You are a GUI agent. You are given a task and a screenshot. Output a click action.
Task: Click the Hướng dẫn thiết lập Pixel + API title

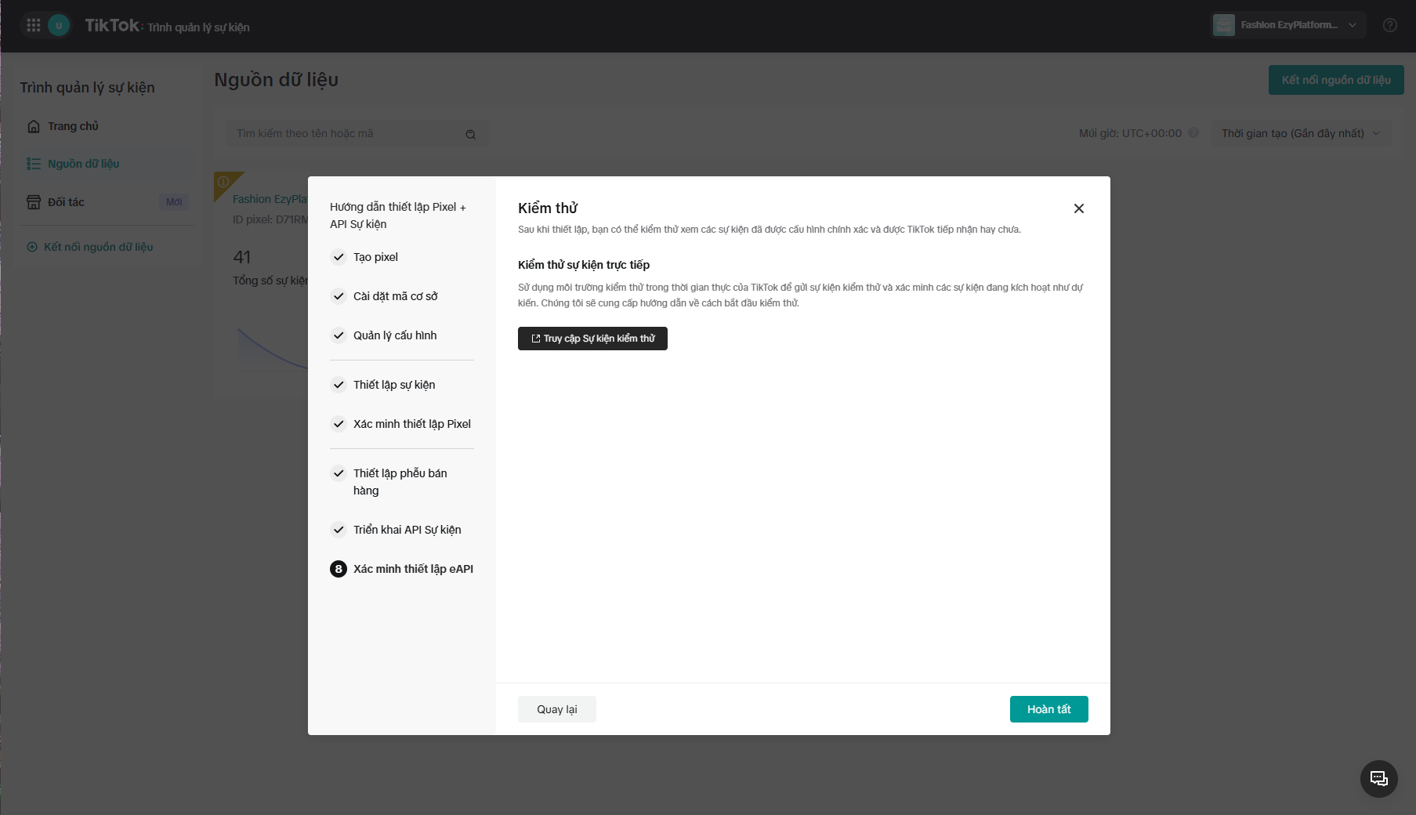click(x=398, y=216)
